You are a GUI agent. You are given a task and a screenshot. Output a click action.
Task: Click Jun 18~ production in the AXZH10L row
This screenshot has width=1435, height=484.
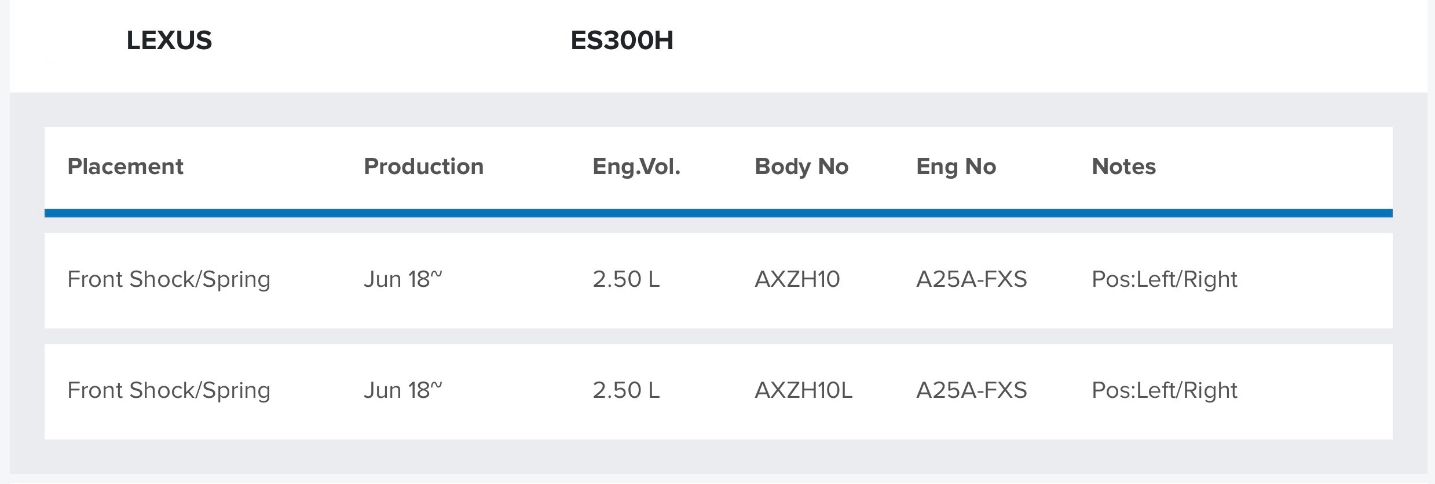click(x=402, y=390)
